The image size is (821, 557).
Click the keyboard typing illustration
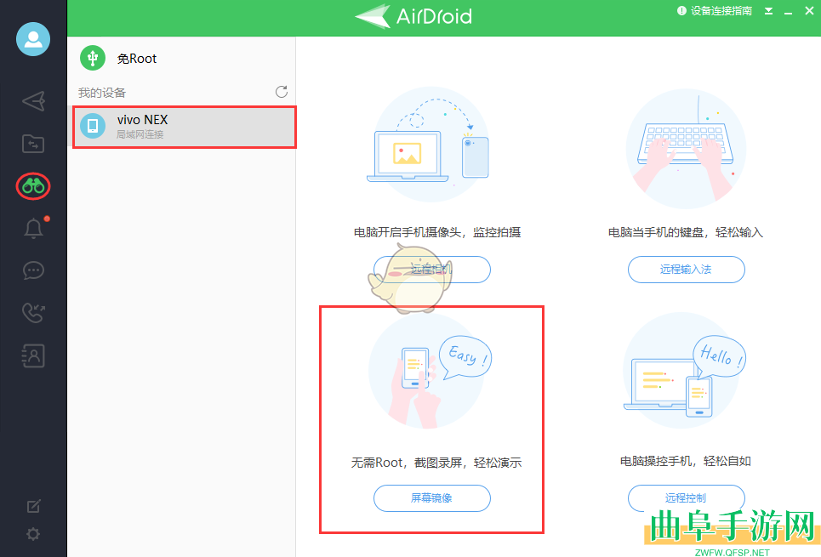point(686,149)
